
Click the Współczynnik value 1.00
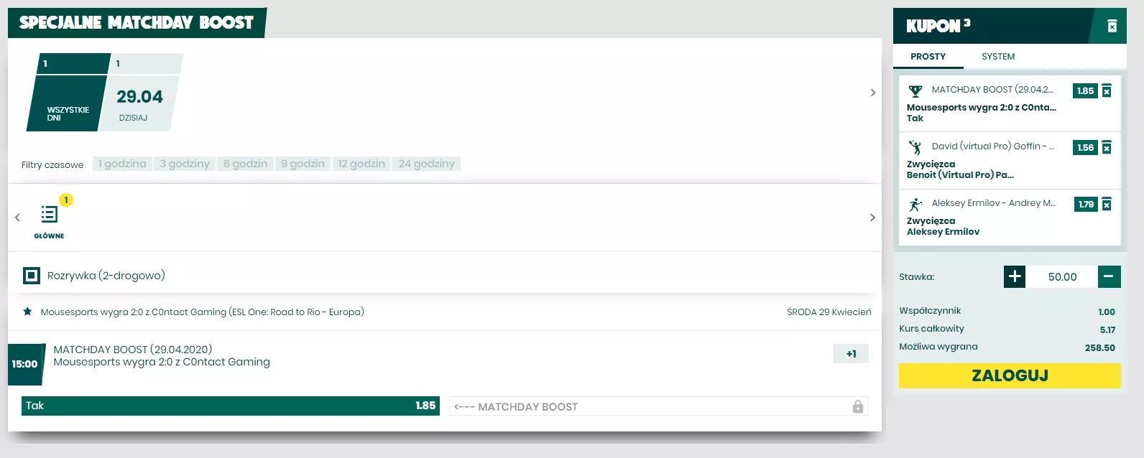(1107, 312)
